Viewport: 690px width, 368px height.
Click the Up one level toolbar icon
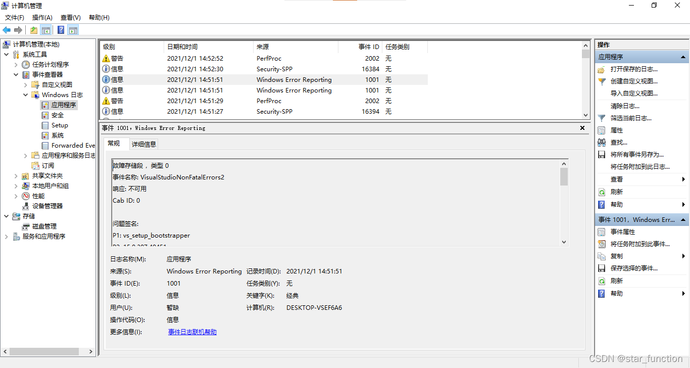(x=33, y=30)
